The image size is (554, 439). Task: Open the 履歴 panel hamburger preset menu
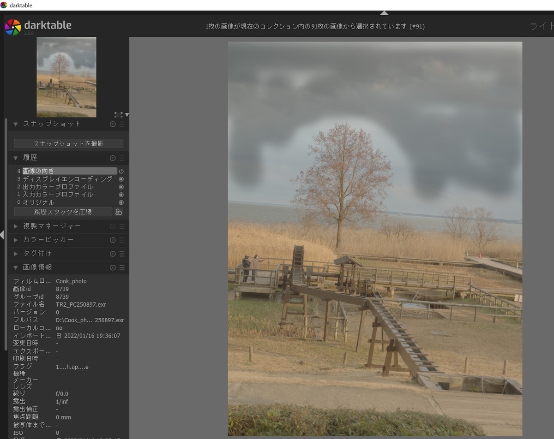point(121,158)
